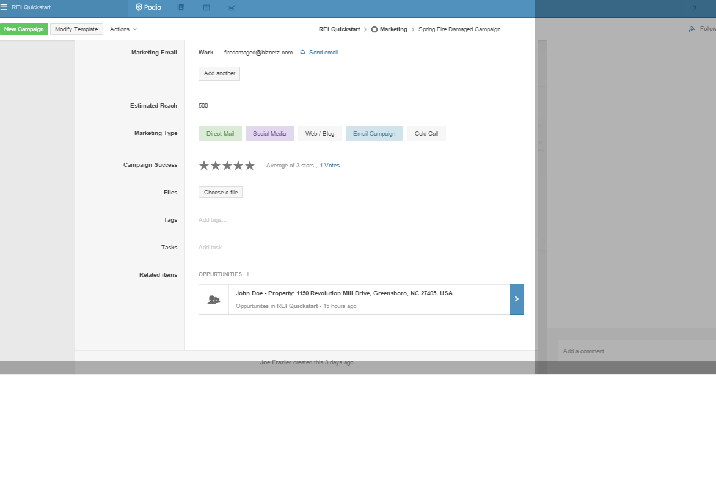Click the Marketing app icon in breadcrumb
The width and height of the screenshot is (716, 500).
(x=374, y=29)
